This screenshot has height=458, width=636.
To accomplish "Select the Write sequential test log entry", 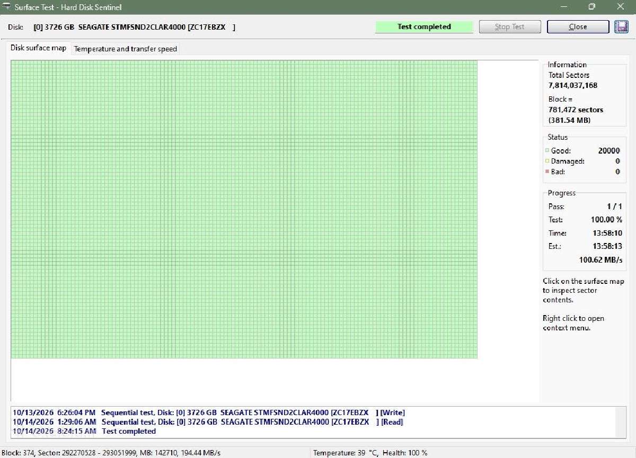I will (209, 412).
